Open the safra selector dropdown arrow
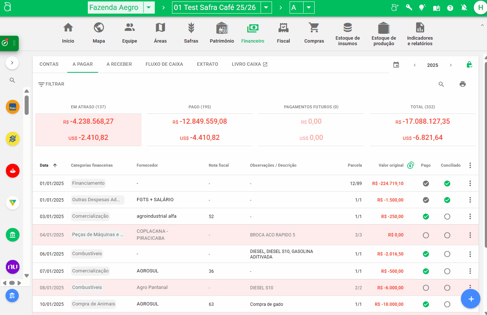This screenshot has width=487, height=315. [x=266, y=8]
